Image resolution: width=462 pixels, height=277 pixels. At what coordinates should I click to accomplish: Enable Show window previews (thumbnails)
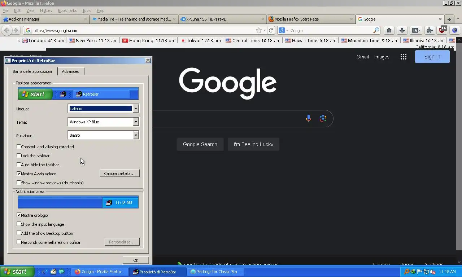[19, 183]
